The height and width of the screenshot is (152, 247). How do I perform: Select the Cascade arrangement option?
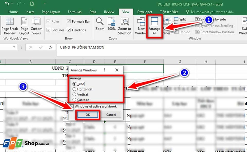[x=74, y=100]
